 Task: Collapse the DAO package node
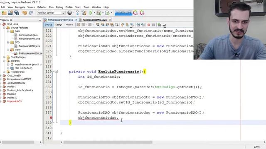[x=8, y=31]
